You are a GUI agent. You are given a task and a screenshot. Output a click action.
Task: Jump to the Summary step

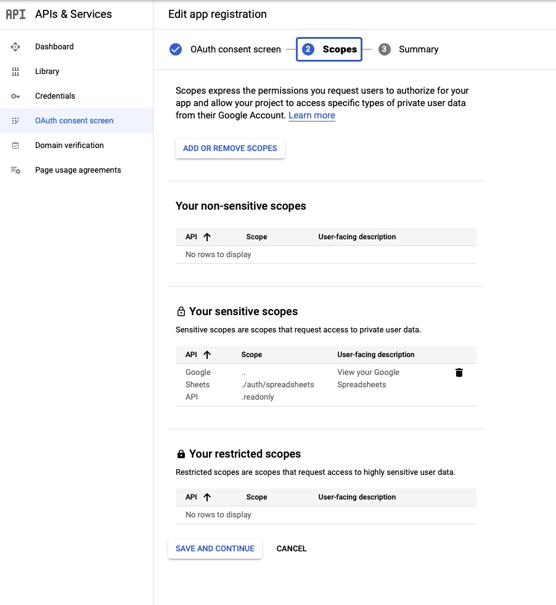tap(409, 49)
